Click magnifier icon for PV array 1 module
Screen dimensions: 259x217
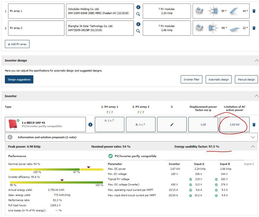click(x=138, y=14)
